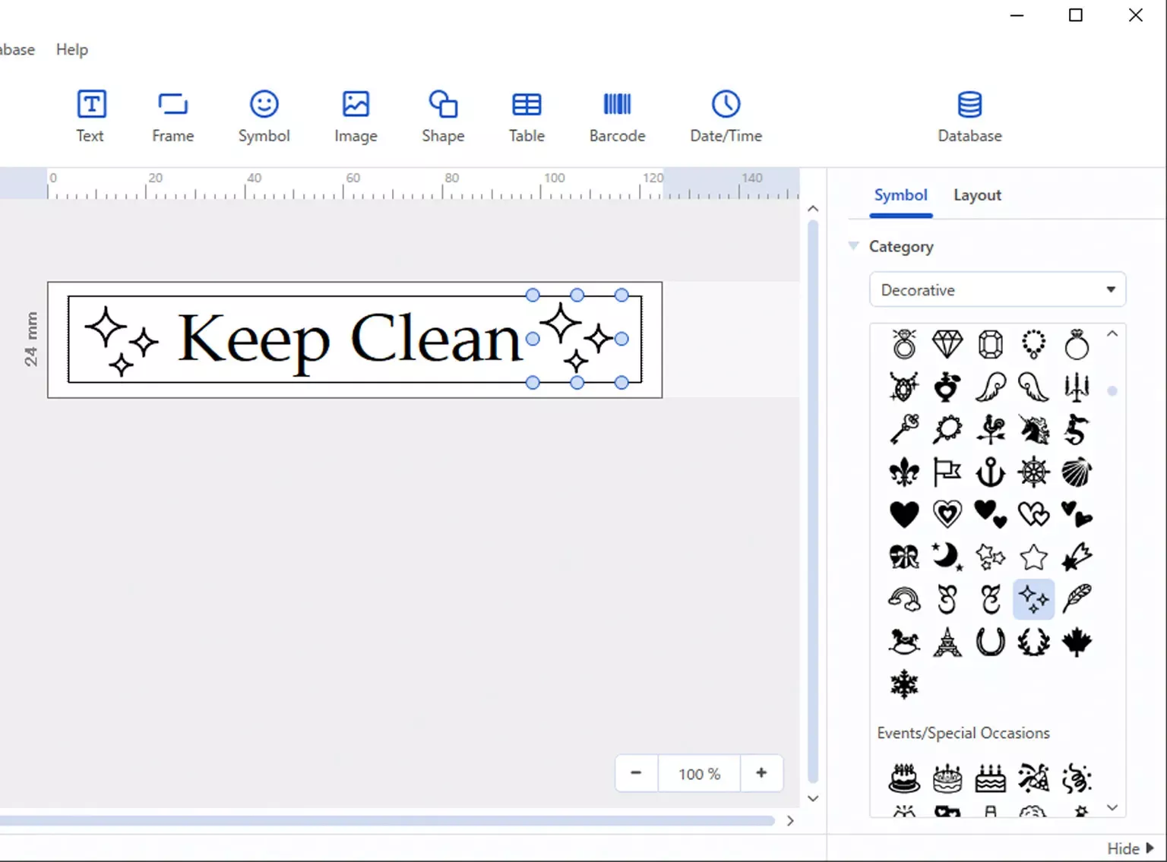1167x862 pixels.
Task: Open the Help menu
Action: (71, 49)
